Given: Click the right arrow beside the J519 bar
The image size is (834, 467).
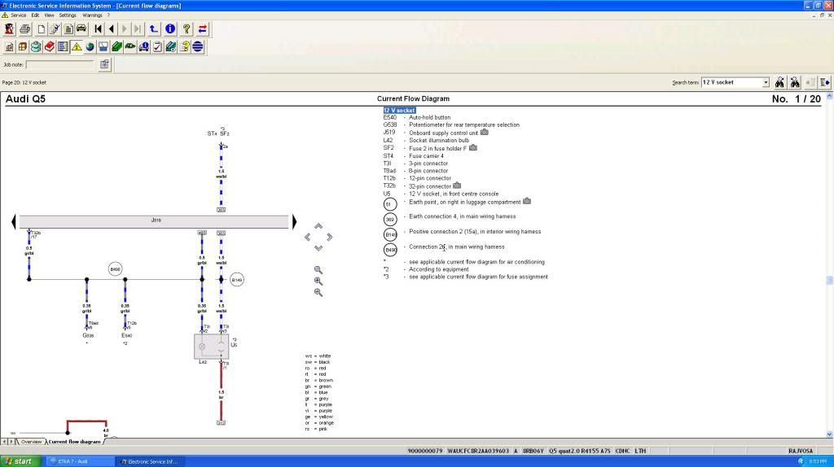Looking at the screenshot, I should click(x=294, y=221).
